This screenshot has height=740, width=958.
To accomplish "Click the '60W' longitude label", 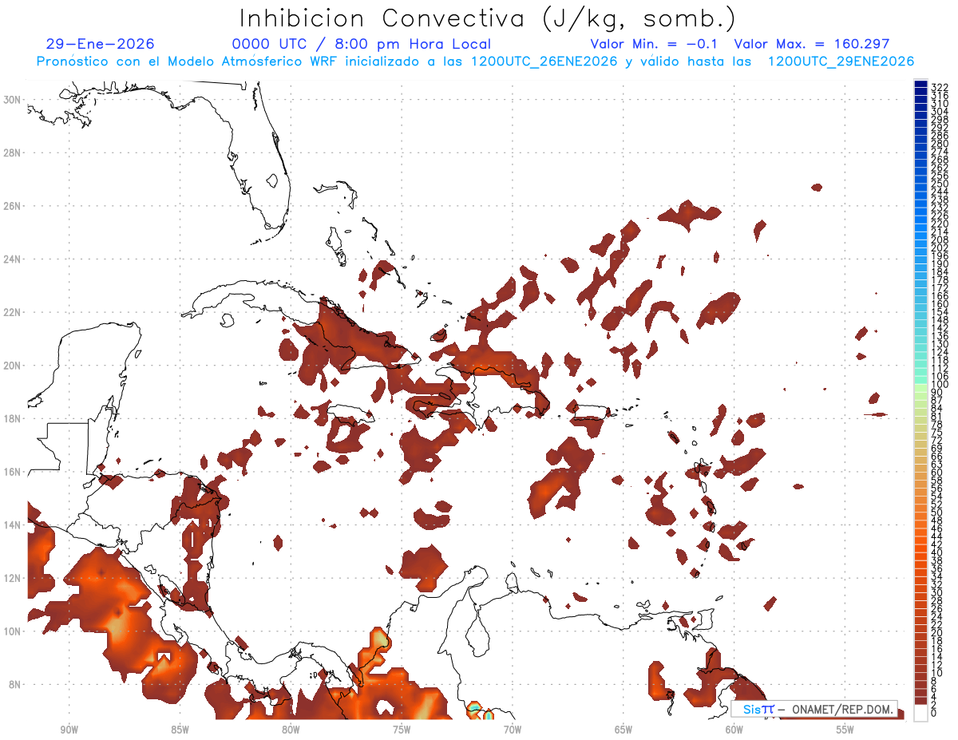I will pos(734,730).
